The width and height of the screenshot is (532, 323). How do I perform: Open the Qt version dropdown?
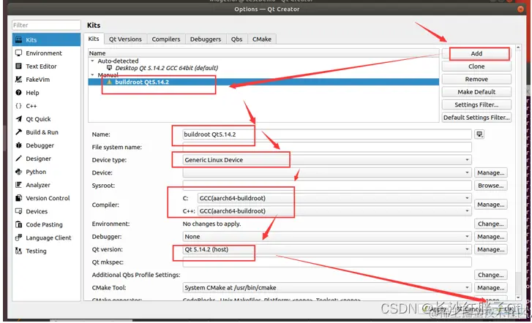(327, 249)
